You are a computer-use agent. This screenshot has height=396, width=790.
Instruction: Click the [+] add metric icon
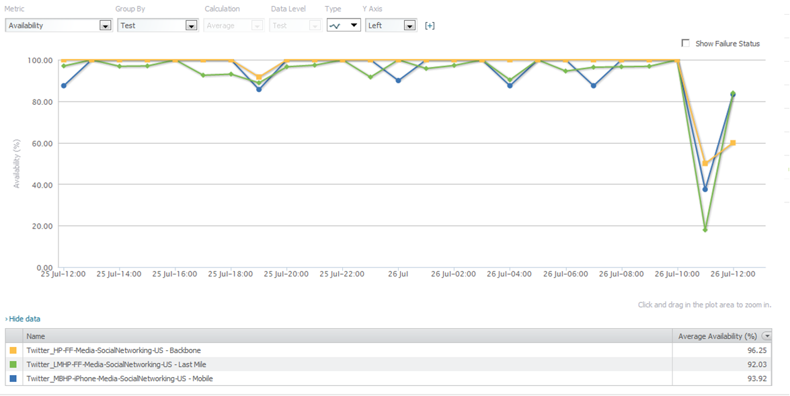430,26
